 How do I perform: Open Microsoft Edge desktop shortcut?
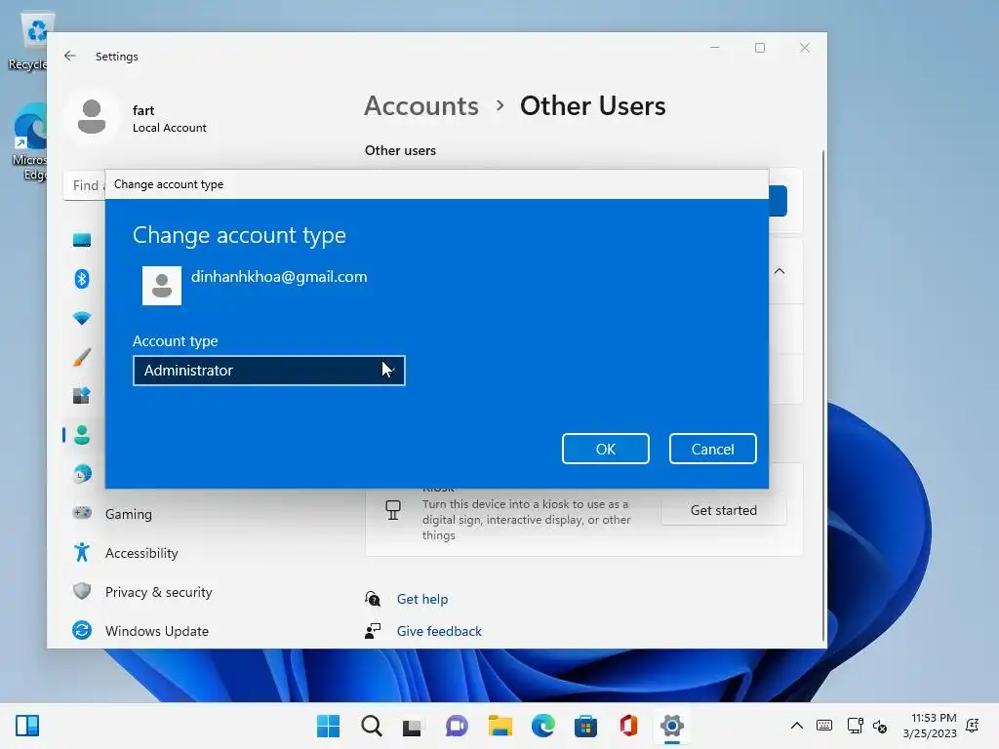[30, 141]
